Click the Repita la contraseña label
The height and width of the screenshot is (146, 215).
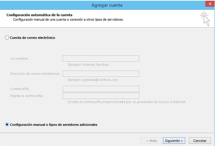pos(29,96)
